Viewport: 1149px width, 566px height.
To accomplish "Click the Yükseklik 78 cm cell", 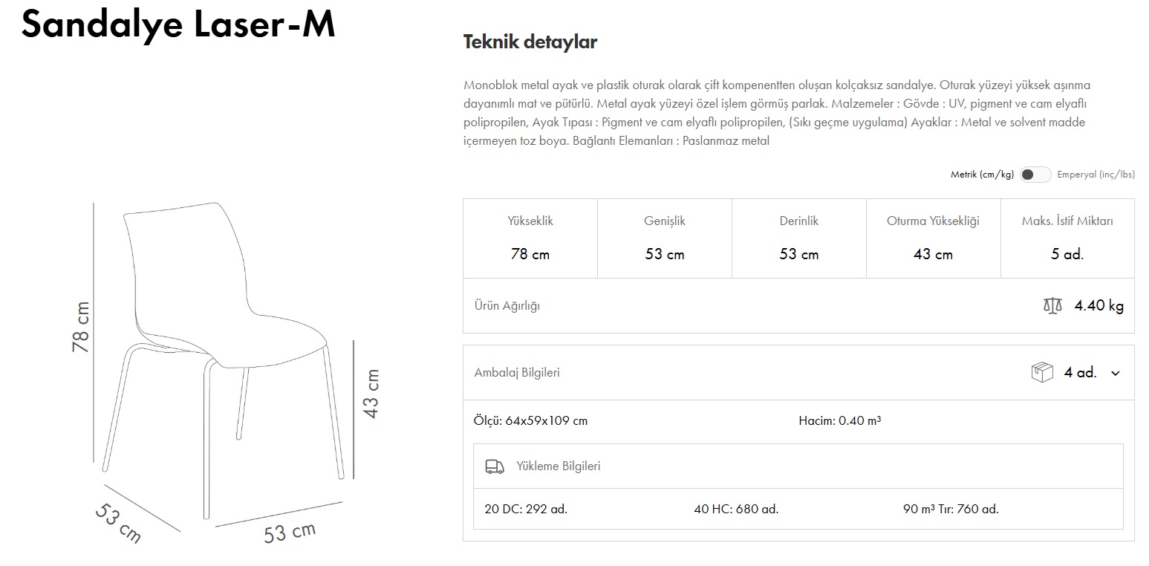I will pyautogui.click(x=530, y=238).
